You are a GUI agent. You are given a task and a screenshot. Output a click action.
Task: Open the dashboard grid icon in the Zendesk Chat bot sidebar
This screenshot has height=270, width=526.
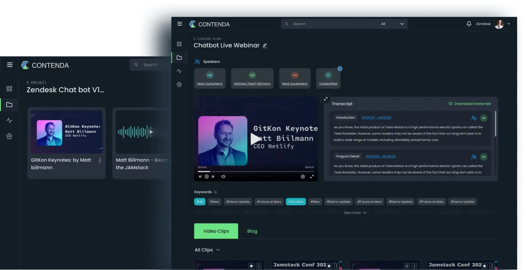pyautogui.click(x=9, y=89)
